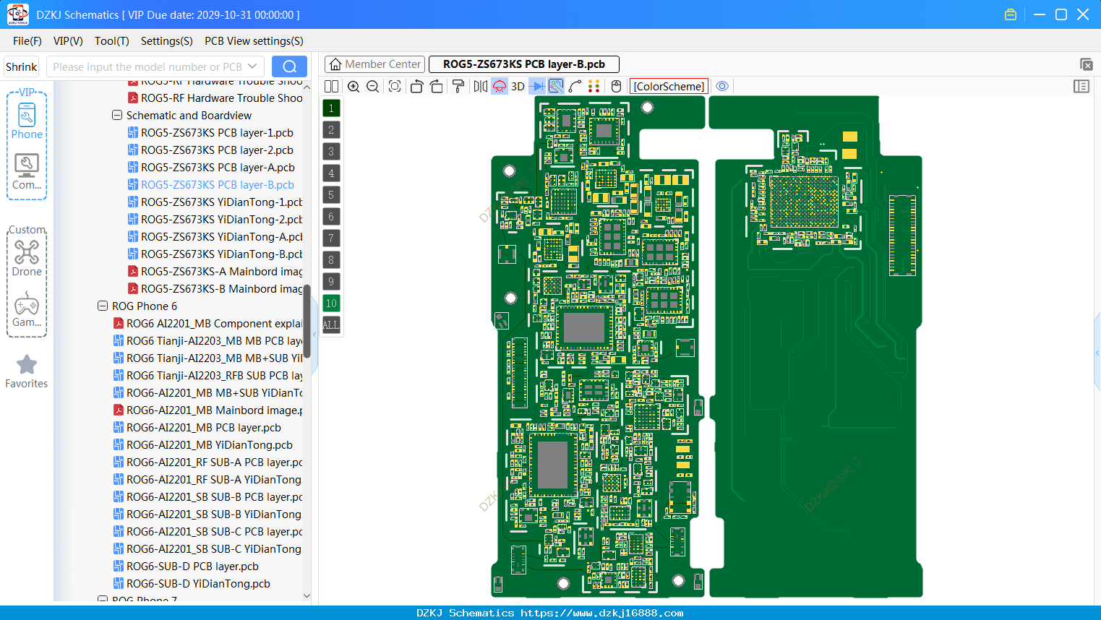The width and height of the screenshot is (1101, 620).
Task: Open the VIP(V) menu
Action: pyautogui.click(x=68, y=41)
